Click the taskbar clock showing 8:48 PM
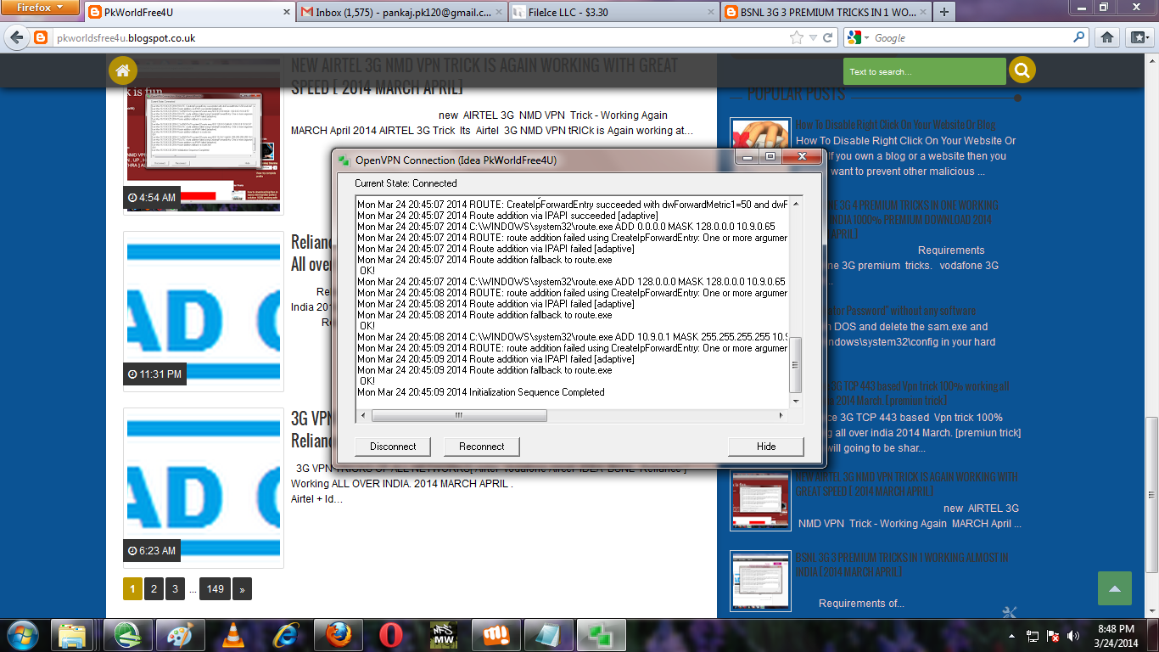 click(1115, 635)
